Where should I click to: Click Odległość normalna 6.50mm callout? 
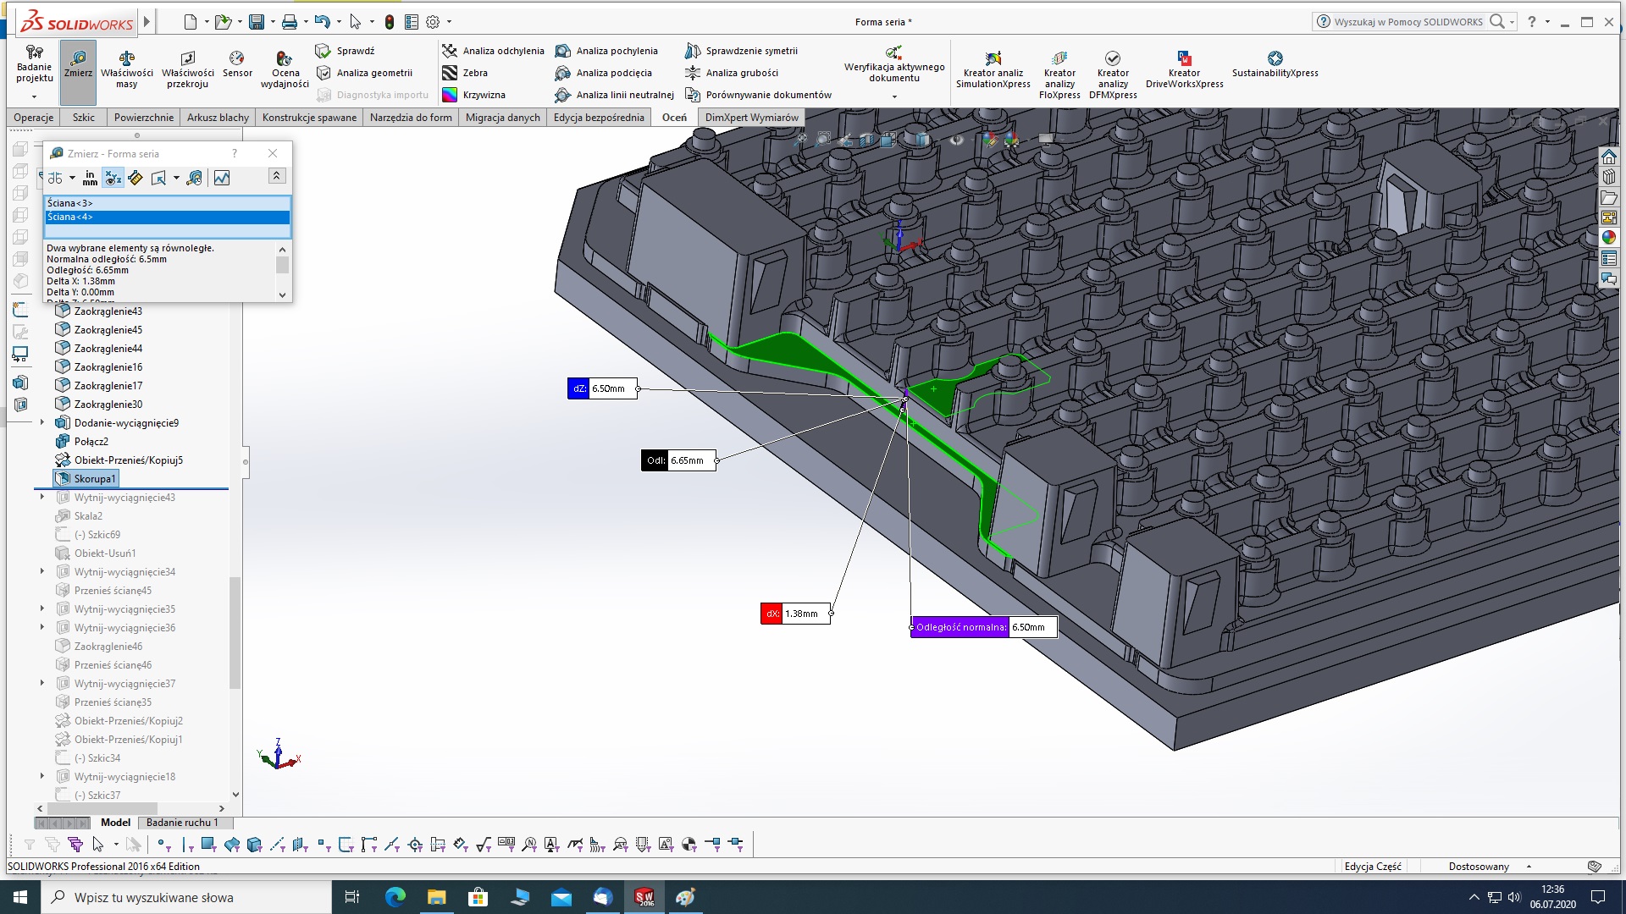pos(983,627)
